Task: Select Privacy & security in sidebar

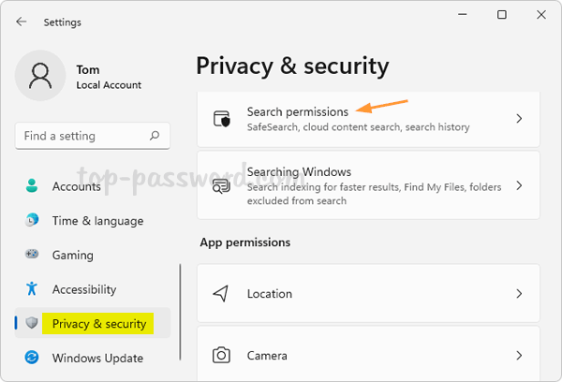Action: coord(98,324)
